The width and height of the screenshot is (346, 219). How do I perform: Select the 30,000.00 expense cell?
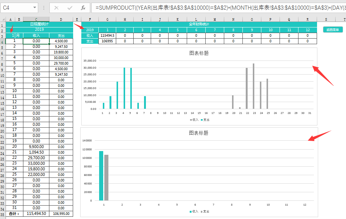61,58
